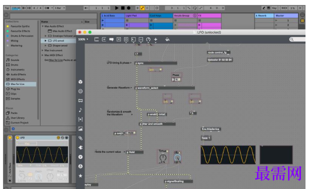
Task: Click Max toolbar presentation mode icon
Action: [96, 39]
